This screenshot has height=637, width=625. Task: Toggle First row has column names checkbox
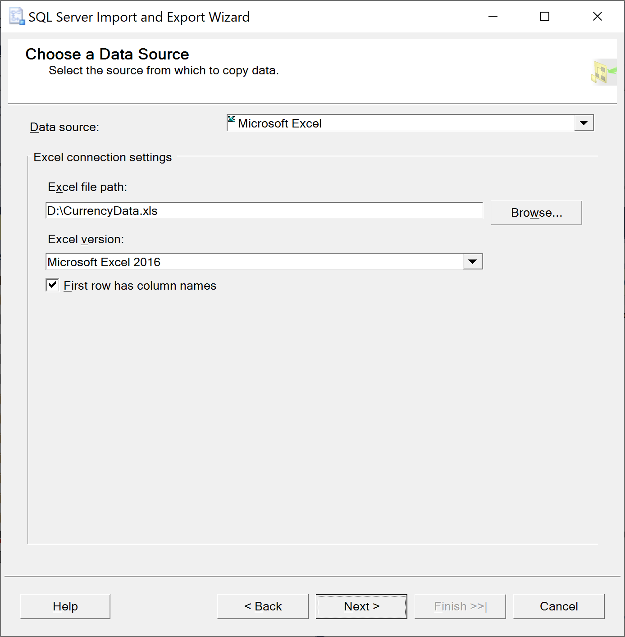click(52, 285)
